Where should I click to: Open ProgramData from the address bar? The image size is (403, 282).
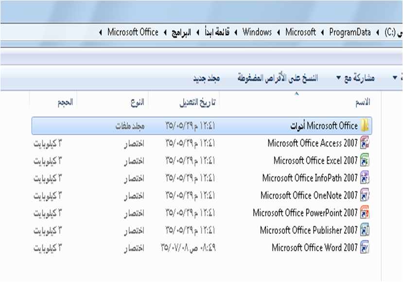tap(350, 32)
